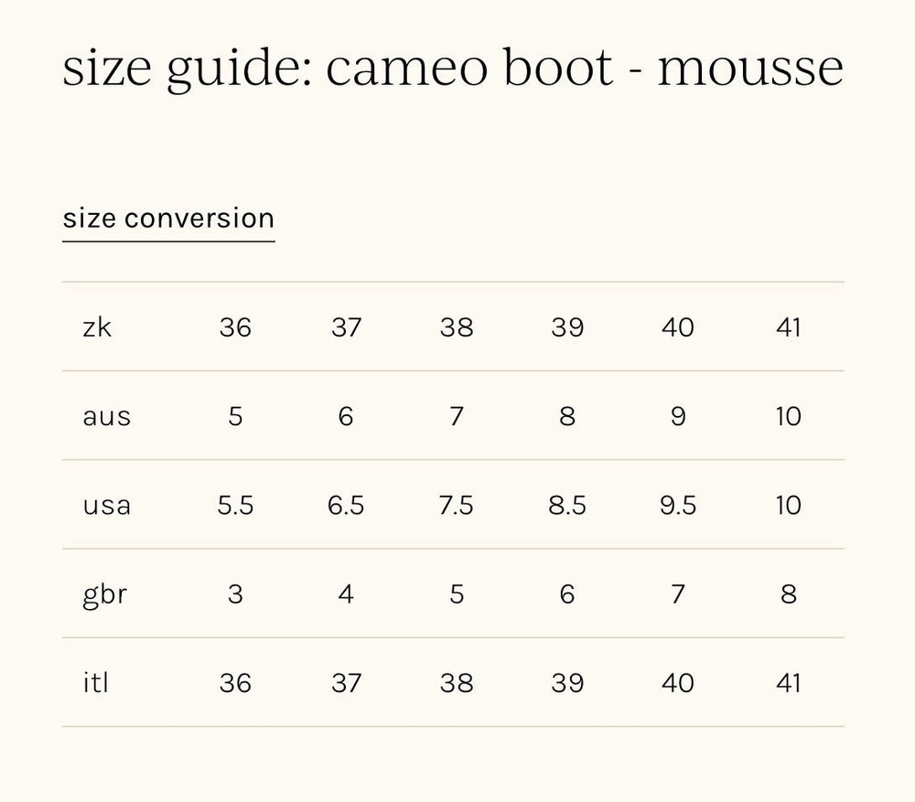The image size is (915, 802).
Task: Select the "zk" row label
Action: click(x=97, y=327)
